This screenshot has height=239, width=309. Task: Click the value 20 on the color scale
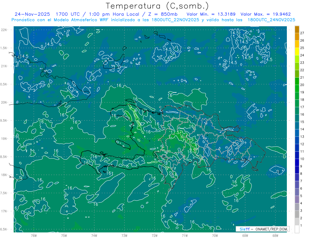[x=302, y=85]
